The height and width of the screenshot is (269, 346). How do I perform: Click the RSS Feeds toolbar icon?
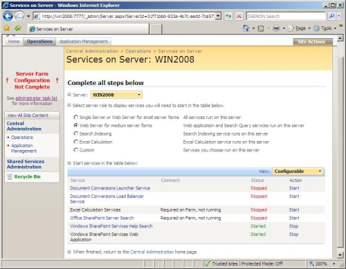(261, 28)
